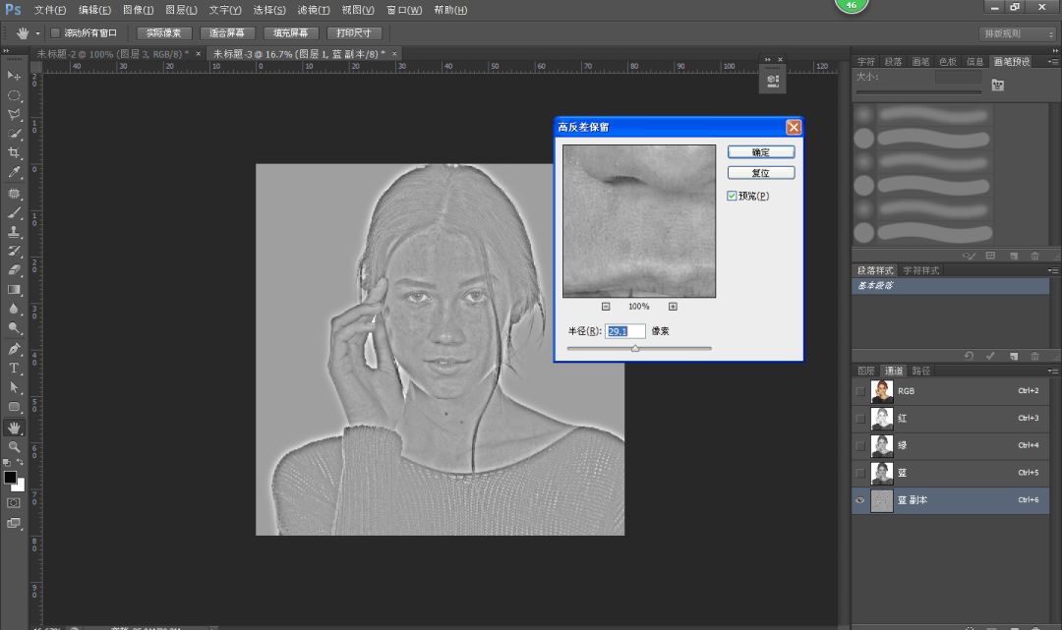This screenshot has width=1062, height=630.
Task: Select the Eraser tool
Action: pos(14,270)
